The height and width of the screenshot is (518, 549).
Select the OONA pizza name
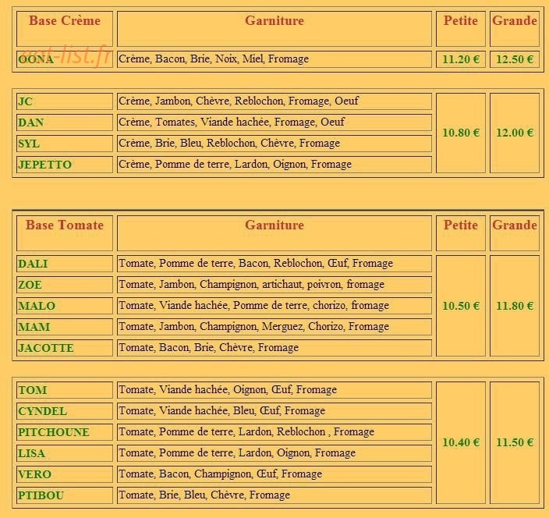pos(36,59)
